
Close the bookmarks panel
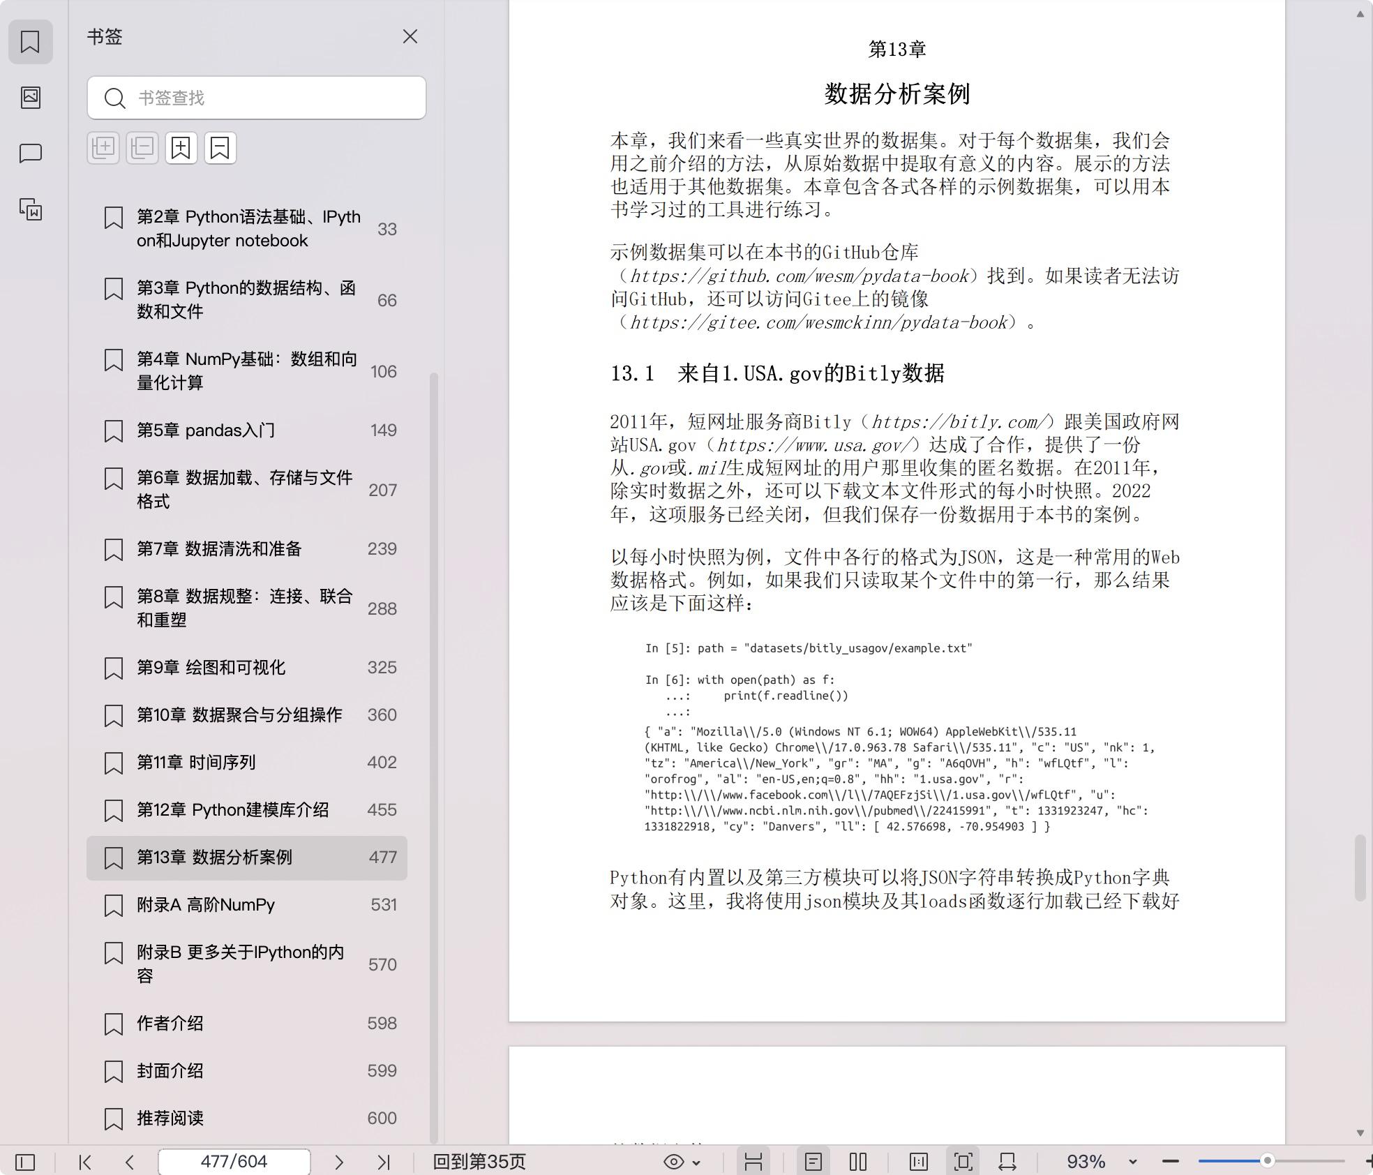(410, 36)
